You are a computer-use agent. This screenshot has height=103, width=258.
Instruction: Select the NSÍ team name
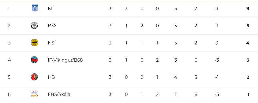(52, 43)
